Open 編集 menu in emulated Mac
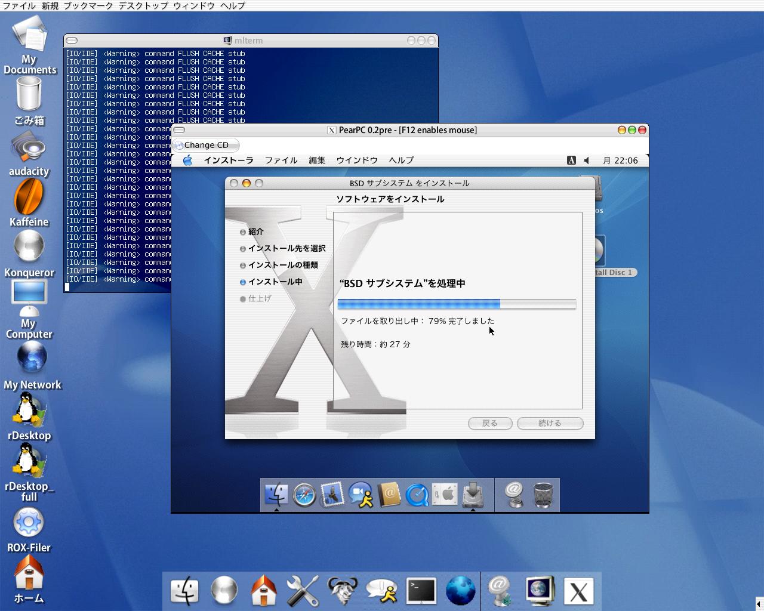 point(317,160)
